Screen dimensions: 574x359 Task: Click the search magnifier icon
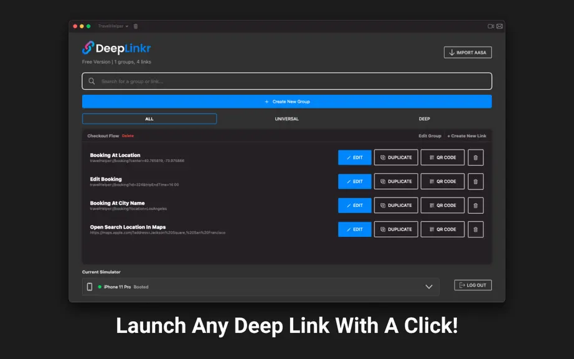click(92, 81)
